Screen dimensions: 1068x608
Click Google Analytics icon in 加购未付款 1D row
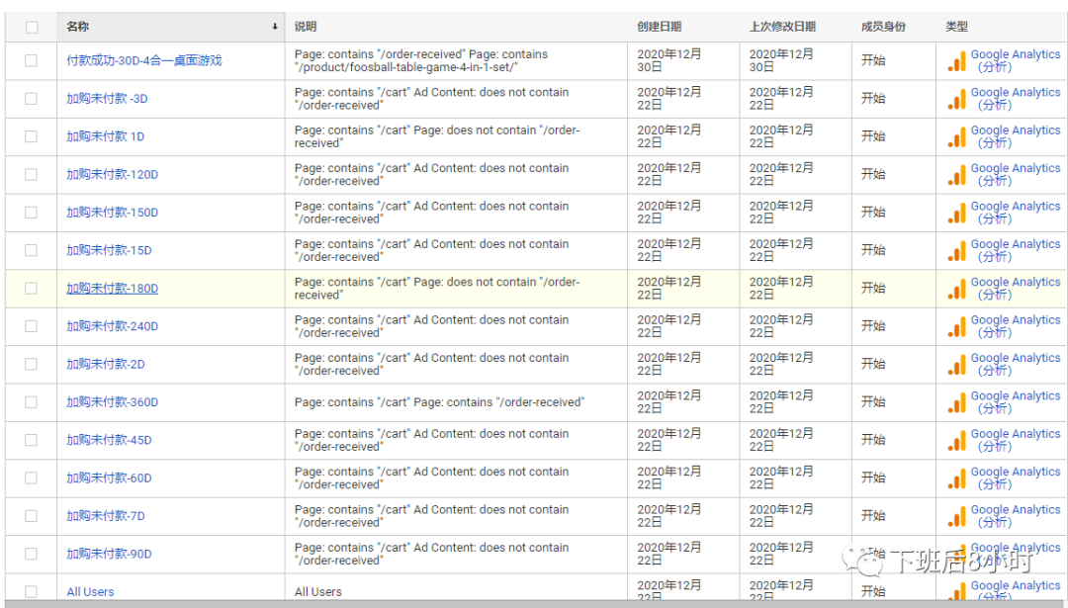[x=956, y=138]
